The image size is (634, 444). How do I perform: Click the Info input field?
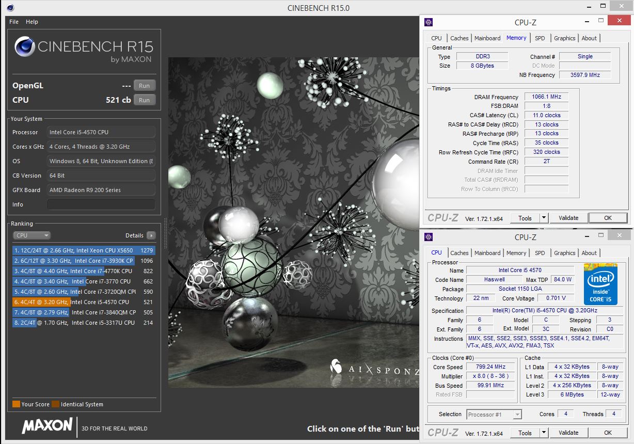(101, 204)
